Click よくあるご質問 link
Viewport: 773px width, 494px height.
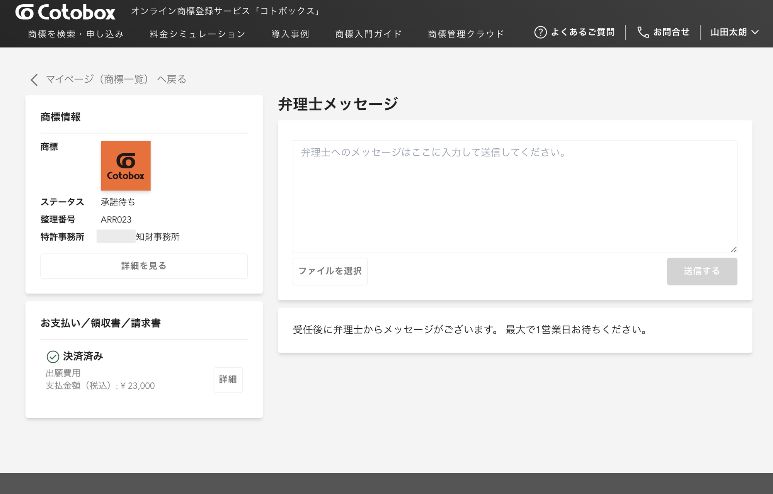pos(582,32)
